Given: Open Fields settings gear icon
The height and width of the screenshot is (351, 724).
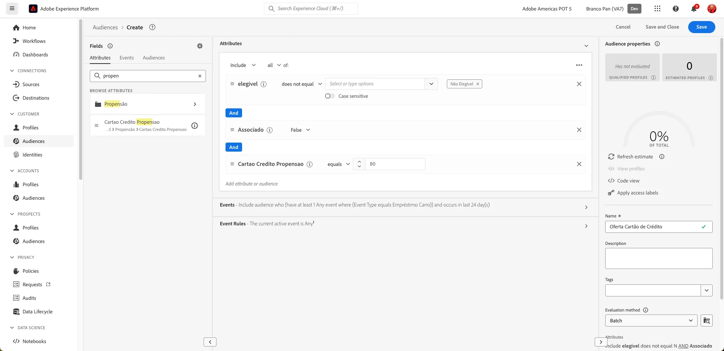Looking at the screenshot, I should [x=200, y=46].
